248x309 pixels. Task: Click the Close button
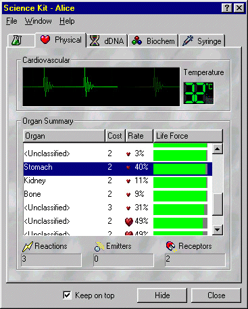click(216, 295)
